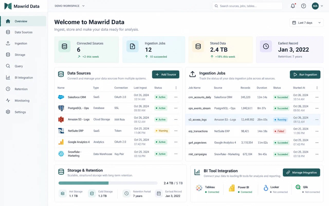Viewport: 329px width, 206px height.
Task: Click the Qlik integration icon
Action: tap(298, 187)
